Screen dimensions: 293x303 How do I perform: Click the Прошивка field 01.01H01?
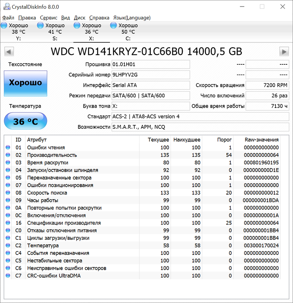tap(150, 64)
